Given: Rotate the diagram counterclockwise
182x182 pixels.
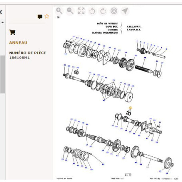Looking at the screenshot, I should [92, 11].
